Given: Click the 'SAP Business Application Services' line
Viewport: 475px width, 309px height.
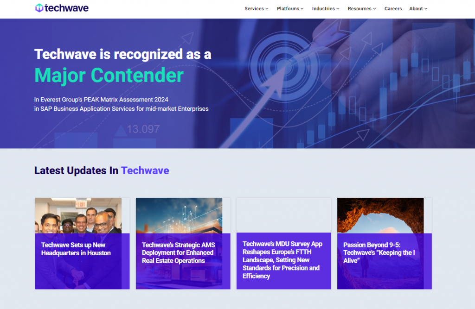Looking at the screenshot, I should coord(122,109).
